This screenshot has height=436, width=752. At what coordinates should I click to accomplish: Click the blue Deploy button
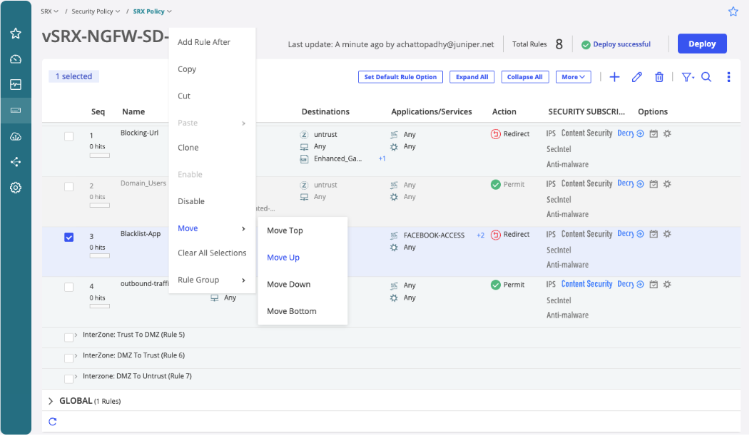click(x=701, y=44)
